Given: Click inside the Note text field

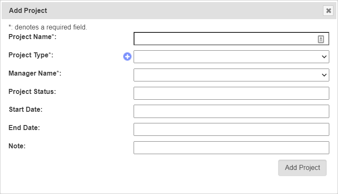Looking at the screenshot, I should [x=231, y=148].
